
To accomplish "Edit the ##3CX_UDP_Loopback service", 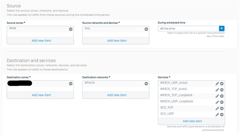I will 217,102.
